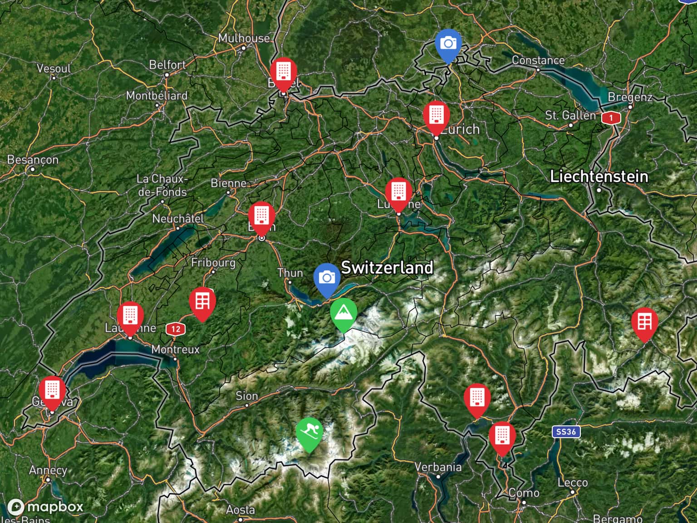Open the hotel marker north of Como
Viewport: 697px width, 523px height.
point(502,438)
